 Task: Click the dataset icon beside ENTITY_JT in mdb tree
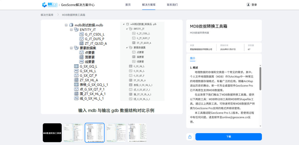point(76,30)
